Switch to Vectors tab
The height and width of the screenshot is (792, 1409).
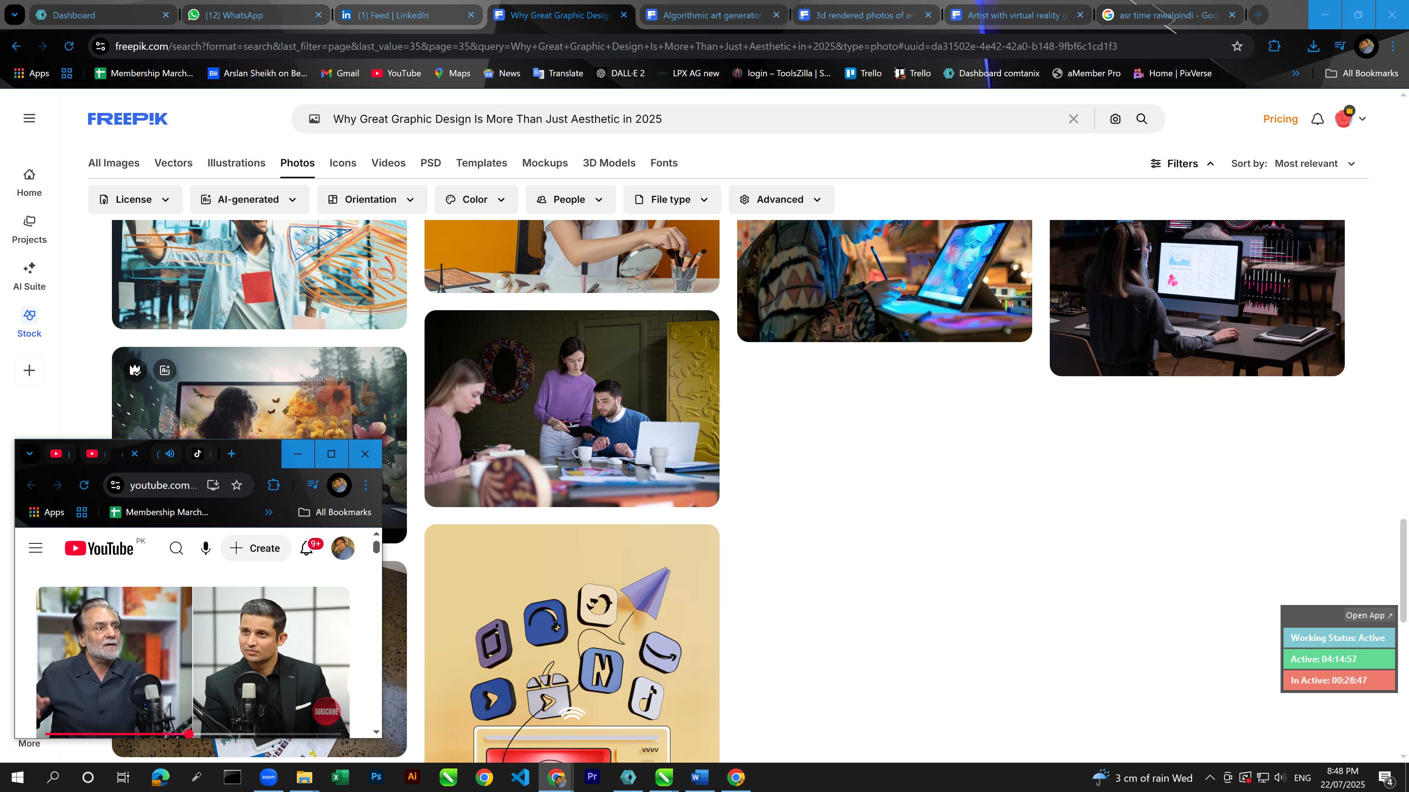click(x=174, y=163)
